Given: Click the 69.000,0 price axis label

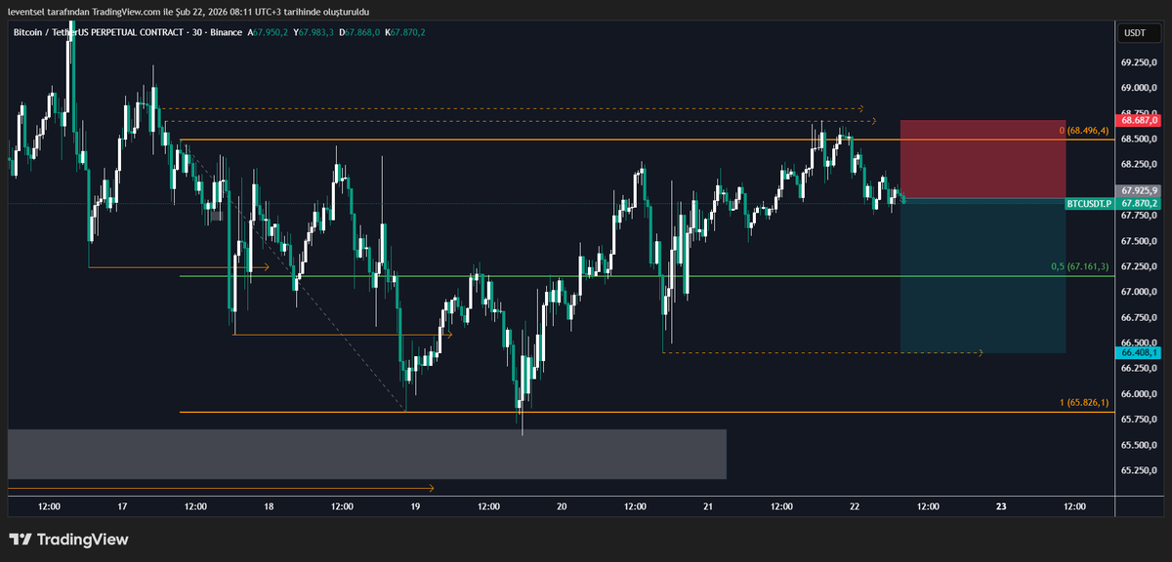Looking at the screenshot, I should pos(1140,88).
